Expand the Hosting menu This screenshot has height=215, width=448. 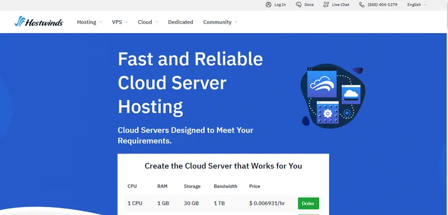(90, 22)
